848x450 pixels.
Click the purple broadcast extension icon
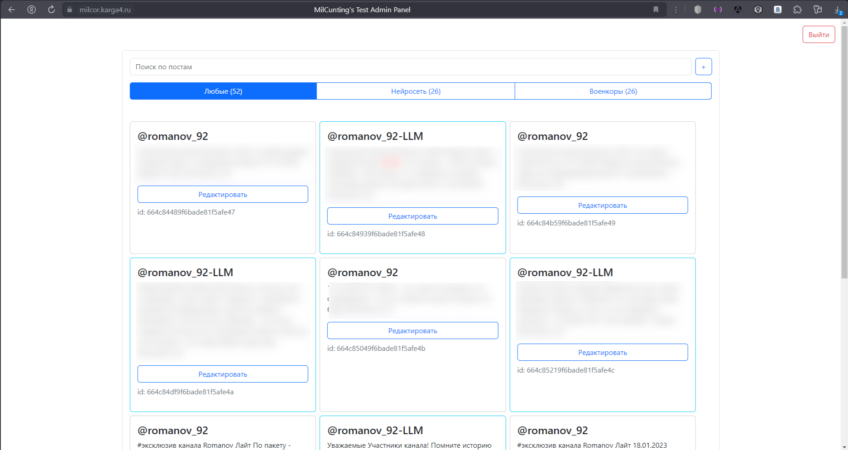(x=718, y=10)
